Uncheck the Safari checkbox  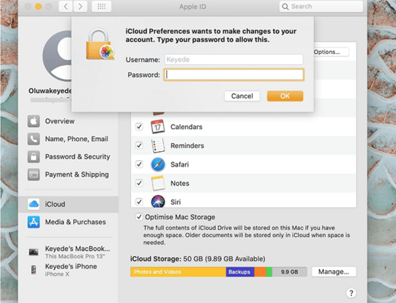point(139,164)
